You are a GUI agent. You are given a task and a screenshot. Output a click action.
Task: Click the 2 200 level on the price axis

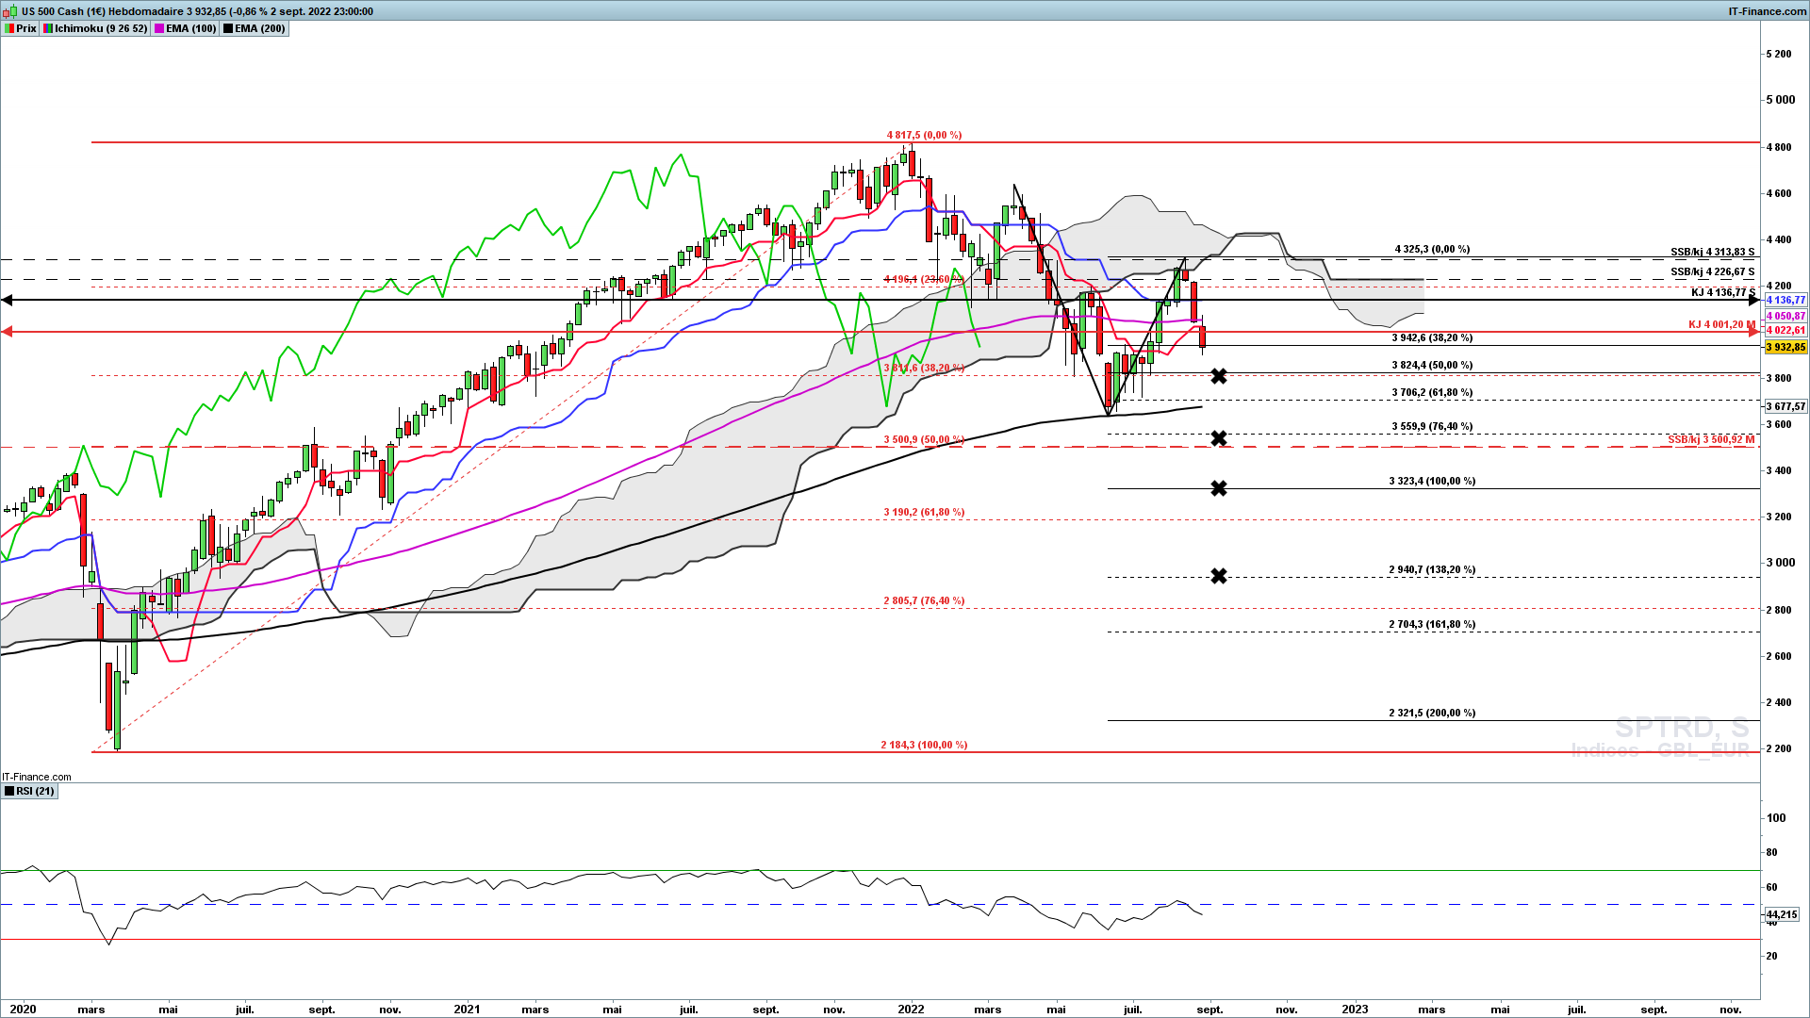[x=1779, y=748]
